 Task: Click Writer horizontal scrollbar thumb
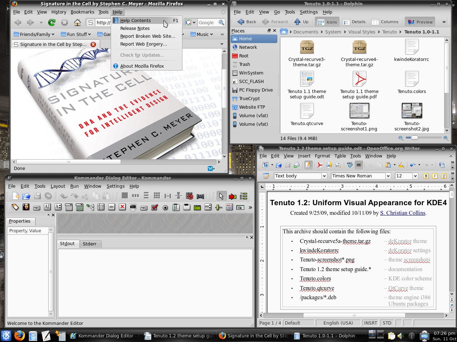point(354,315)
